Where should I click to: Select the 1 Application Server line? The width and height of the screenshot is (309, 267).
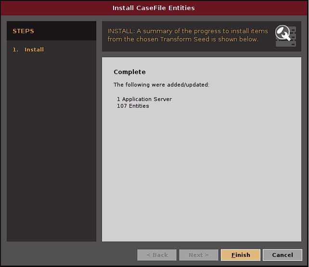(144, 99)
